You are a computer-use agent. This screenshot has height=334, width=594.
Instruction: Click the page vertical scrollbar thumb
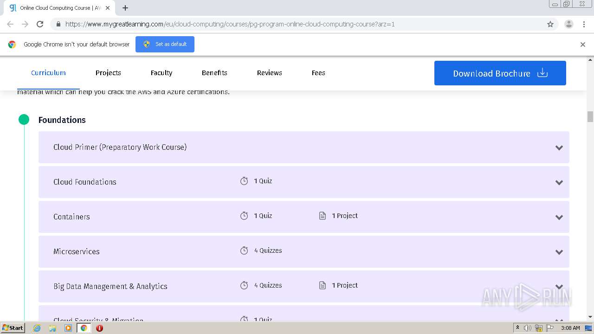(590, 116)
